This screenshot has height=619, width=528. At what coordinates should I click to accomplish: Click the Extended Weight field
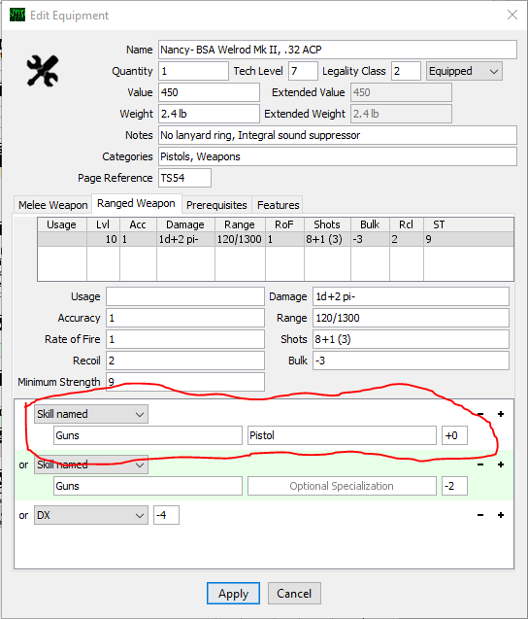[401, 114]
